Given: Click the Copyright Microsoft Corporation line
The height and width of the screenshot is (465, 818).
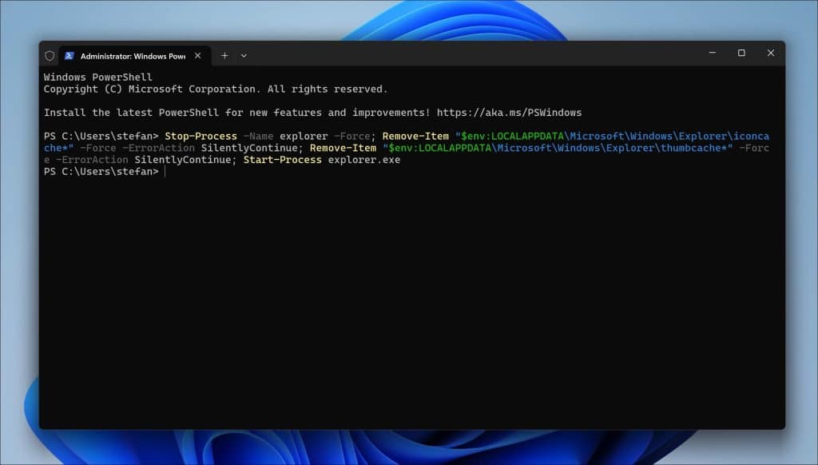Looking at the screenshot, I should coord(216,89).
